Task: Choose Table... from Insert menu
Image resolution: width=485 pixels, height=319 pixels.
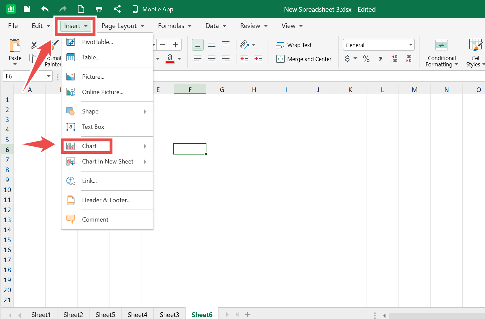Action: [107, 57]
